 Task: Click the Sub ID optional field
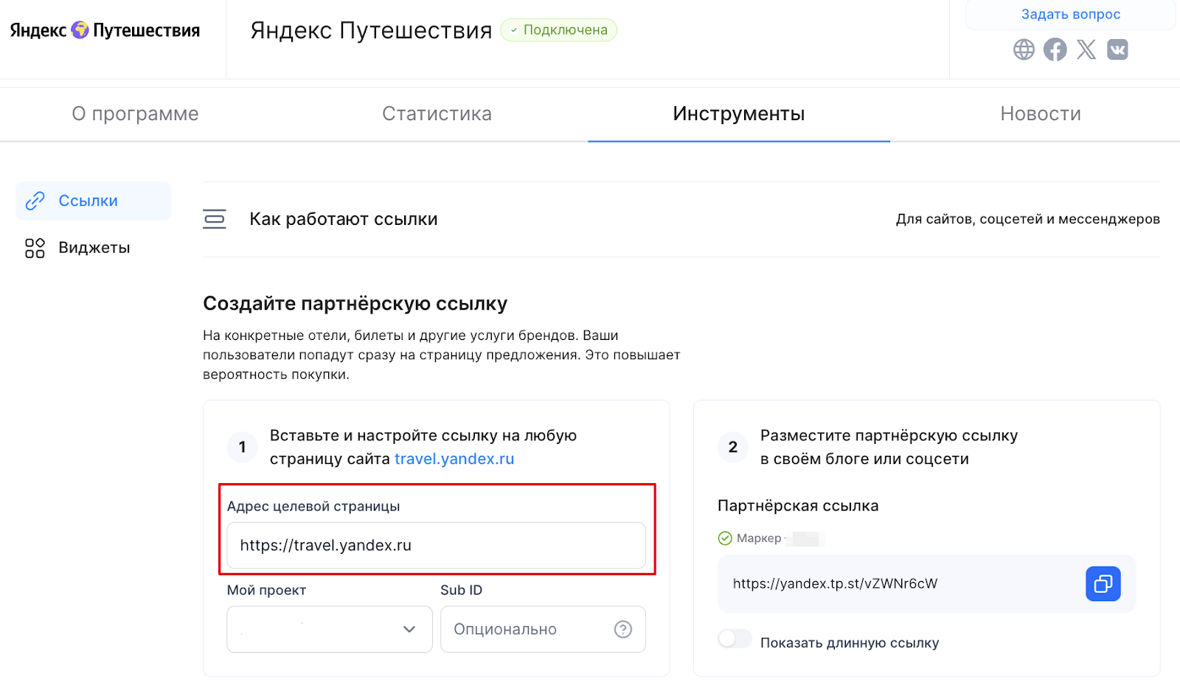coord(543,629)
